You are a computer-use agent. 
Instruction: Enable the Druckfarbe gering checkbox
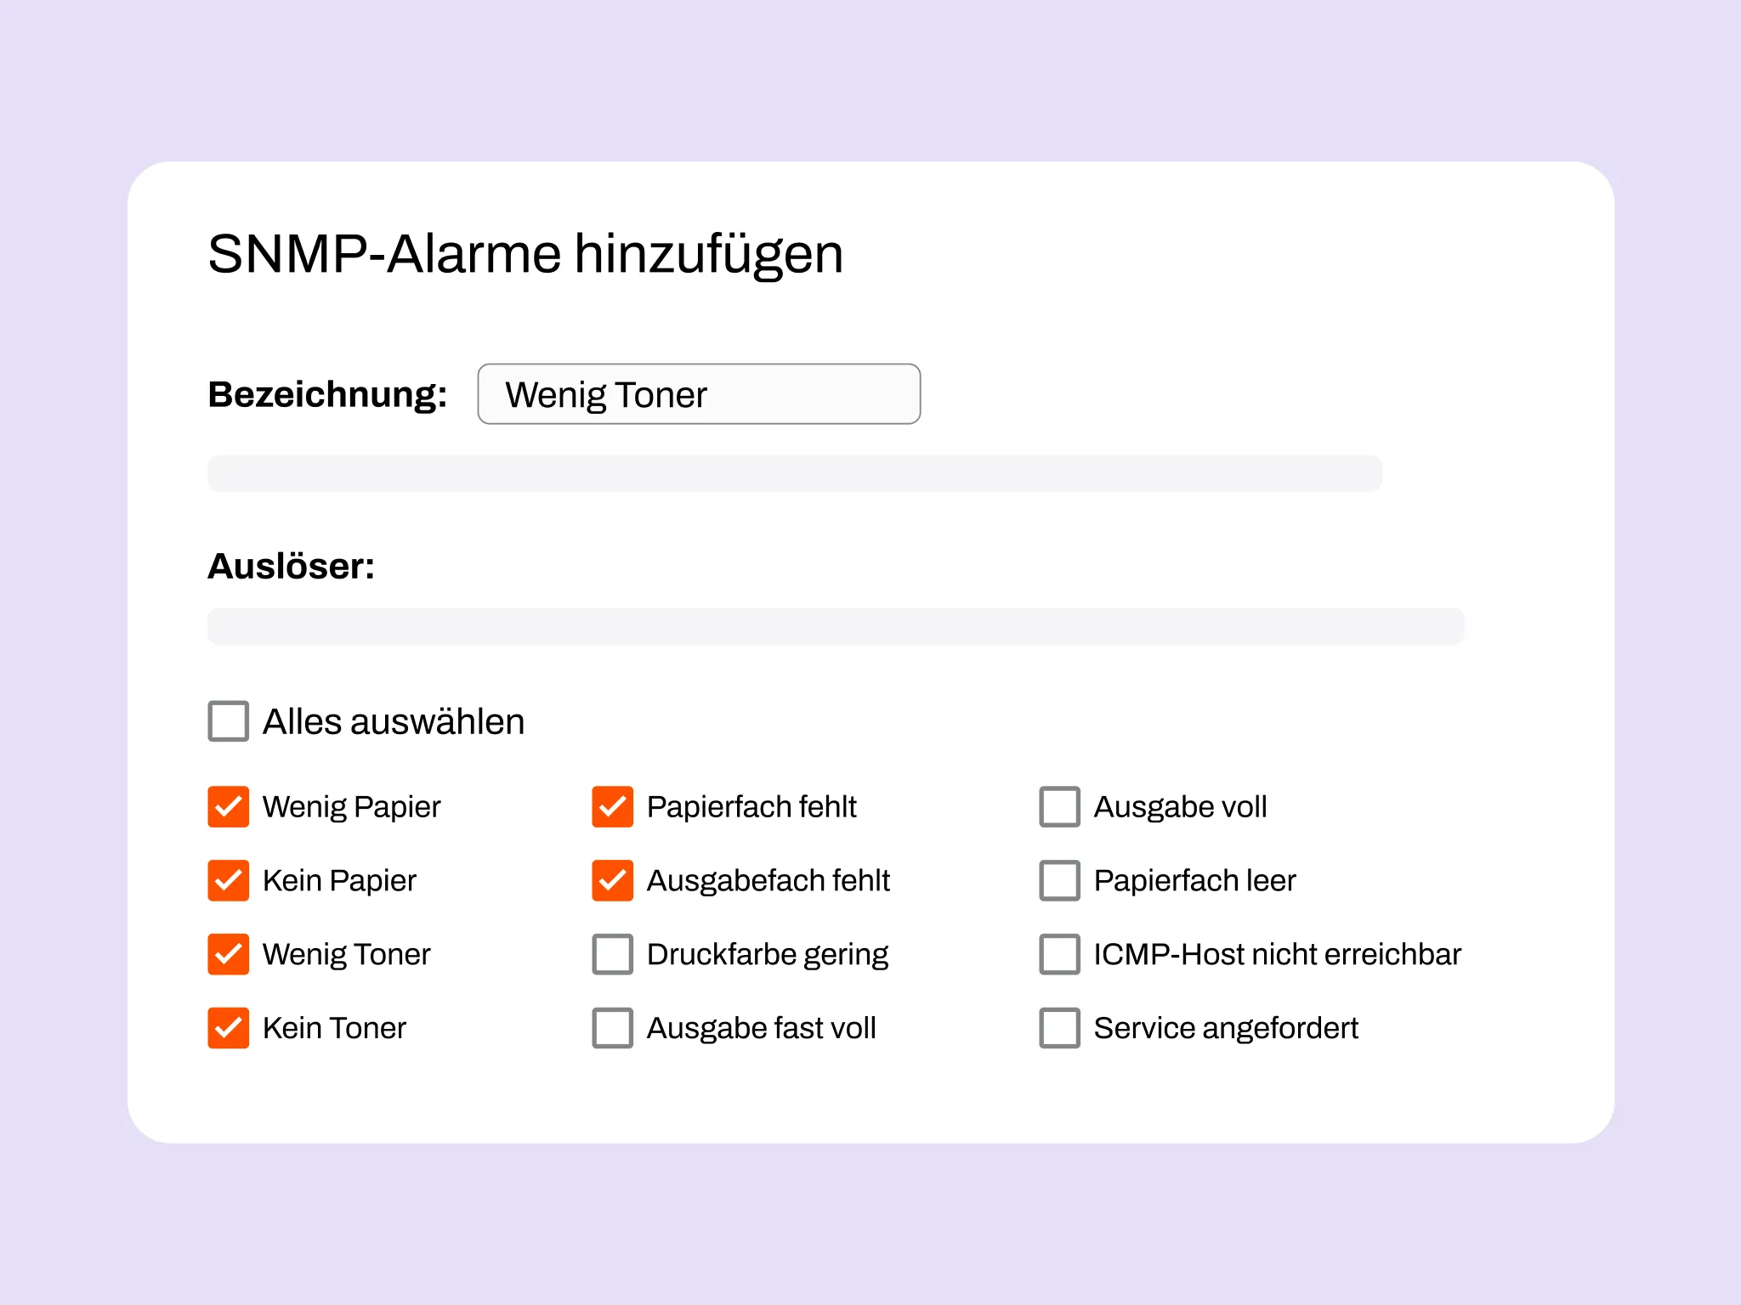tap(613, 954)
